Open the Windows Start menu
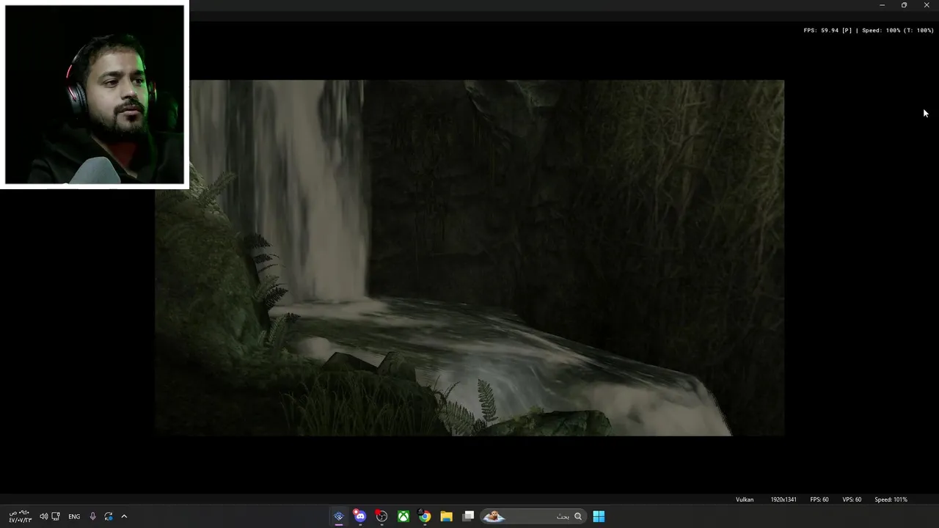 click(x=599, y=516)
